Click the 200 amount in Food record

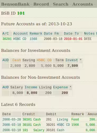click(x=93, y=119)
